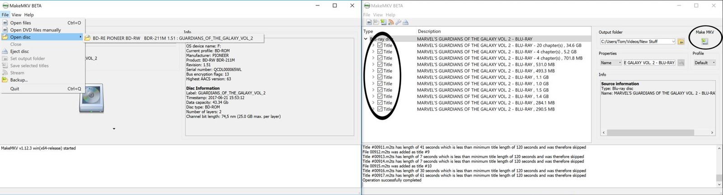The height and width of the screenshot is (195, 723).
Task: Open Preferences via the wrench toolbar icon
Action: pyautogui.click(x=398, y=22)
